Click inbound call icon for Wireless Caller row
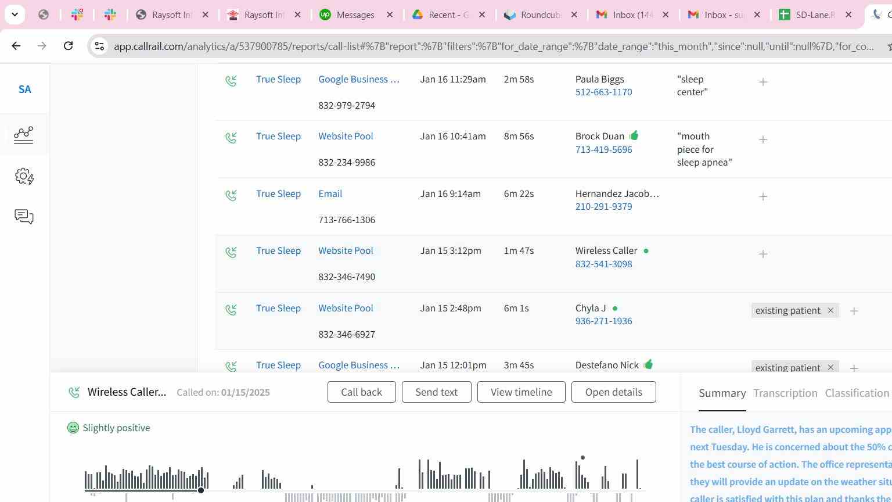The width and height of the screenshot is (892, 502). coord(231,253)
